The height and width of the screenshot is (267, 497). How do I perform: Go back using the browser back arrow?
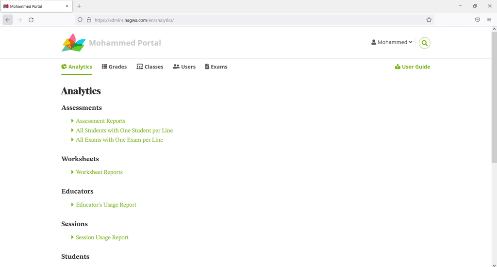[8, 20]
